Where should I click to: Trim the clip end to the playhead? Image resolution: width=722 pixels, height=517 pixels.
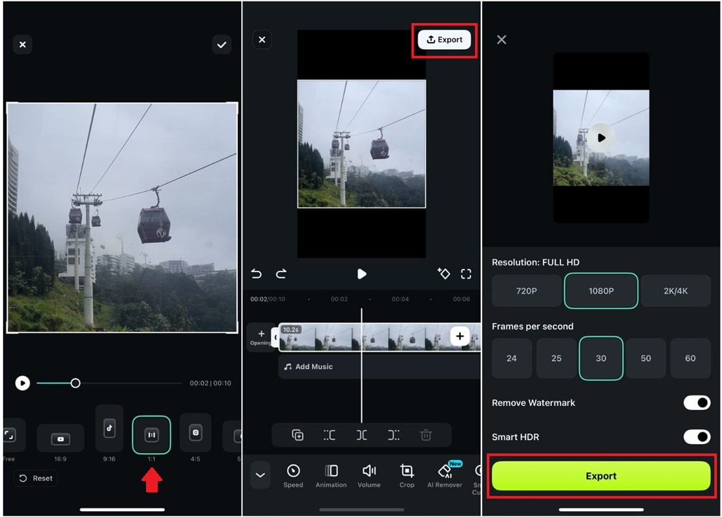pos(394,435)
